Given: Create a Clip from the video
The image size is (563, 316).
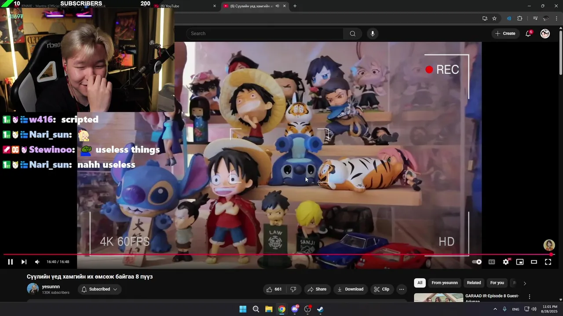Looking at the screenshot, I should point(381,289).
